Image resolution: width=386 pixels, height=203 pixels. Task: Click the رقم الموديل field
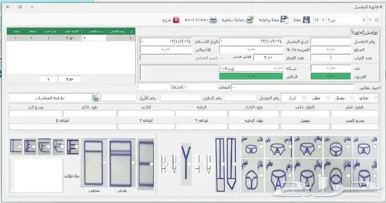pos(240,98)
